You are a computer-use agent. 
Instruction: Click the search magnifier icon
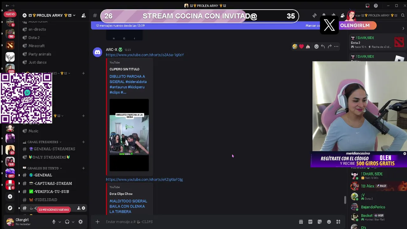[403, 15]
